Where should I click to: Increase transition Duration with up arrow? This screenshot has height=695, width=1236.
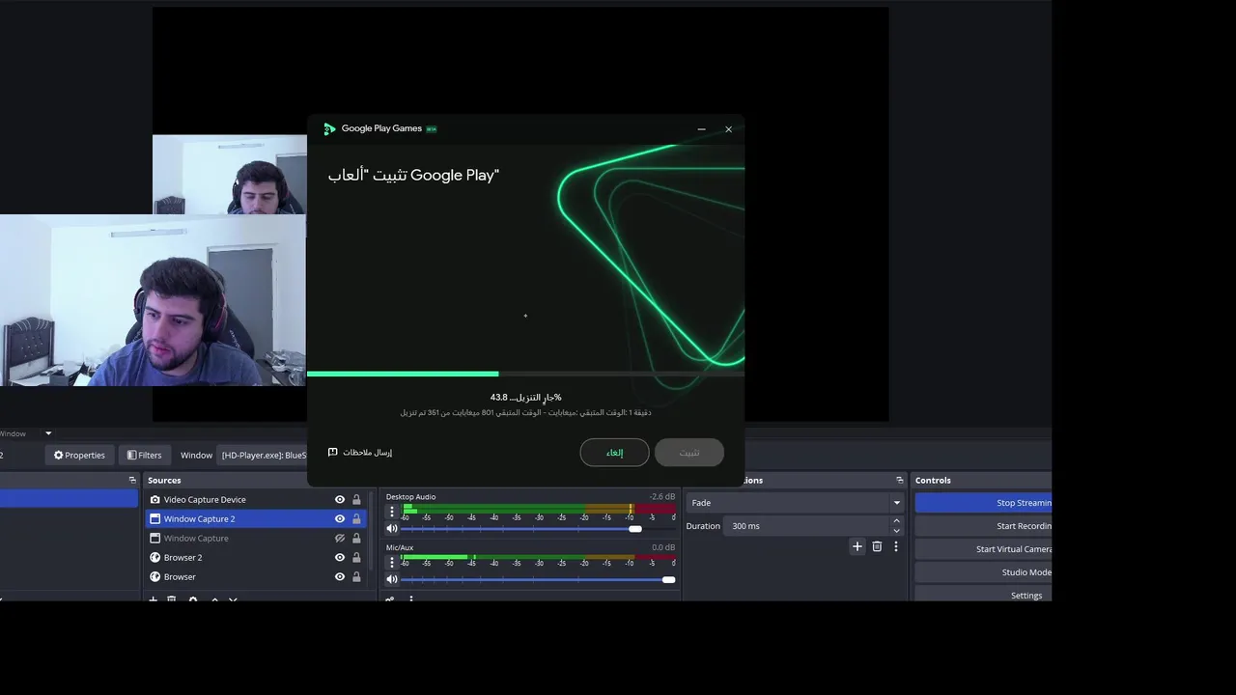pyautogui.click(x=896, y=521)
